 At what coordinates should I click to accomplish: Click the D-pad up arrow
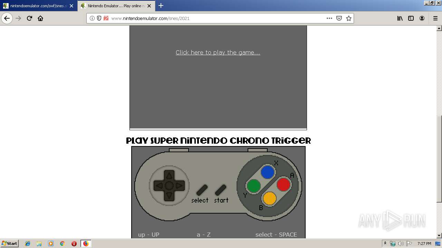[169, 175]
